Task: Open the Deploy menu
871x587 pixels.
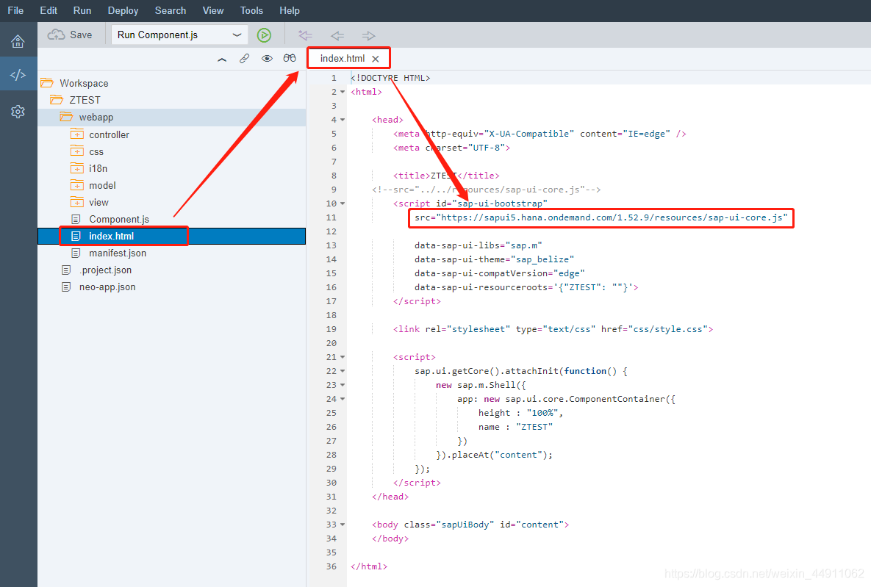Action: tap(123, 10)
